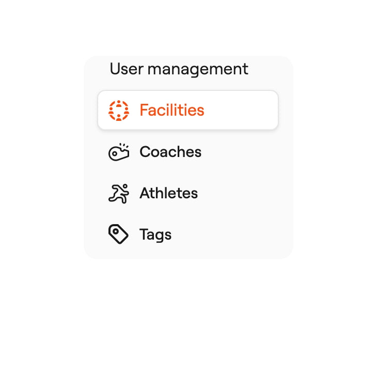Click the Coaches text label
The width and height of the screenshot is (377, 377).
[170, 152]
